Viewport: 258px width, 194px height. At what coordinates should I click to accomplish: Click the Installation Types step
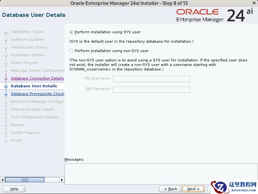[27, 32]
